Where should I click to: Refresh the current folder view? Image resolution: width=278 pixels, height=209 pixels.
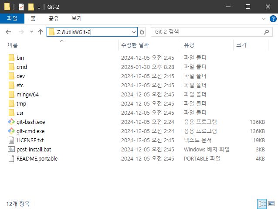[142, 32]
